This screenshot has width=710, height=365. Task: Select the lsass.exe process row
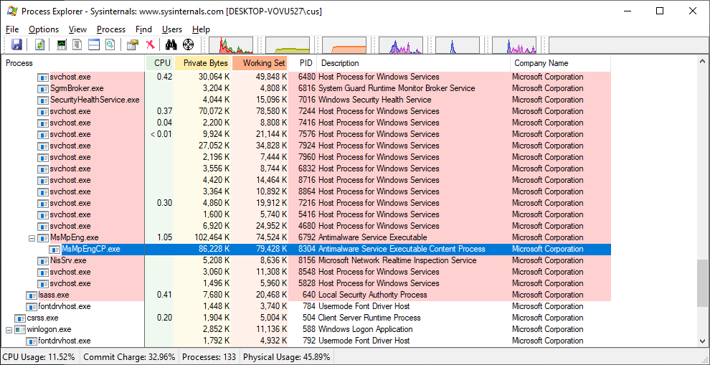pos(306,295)
